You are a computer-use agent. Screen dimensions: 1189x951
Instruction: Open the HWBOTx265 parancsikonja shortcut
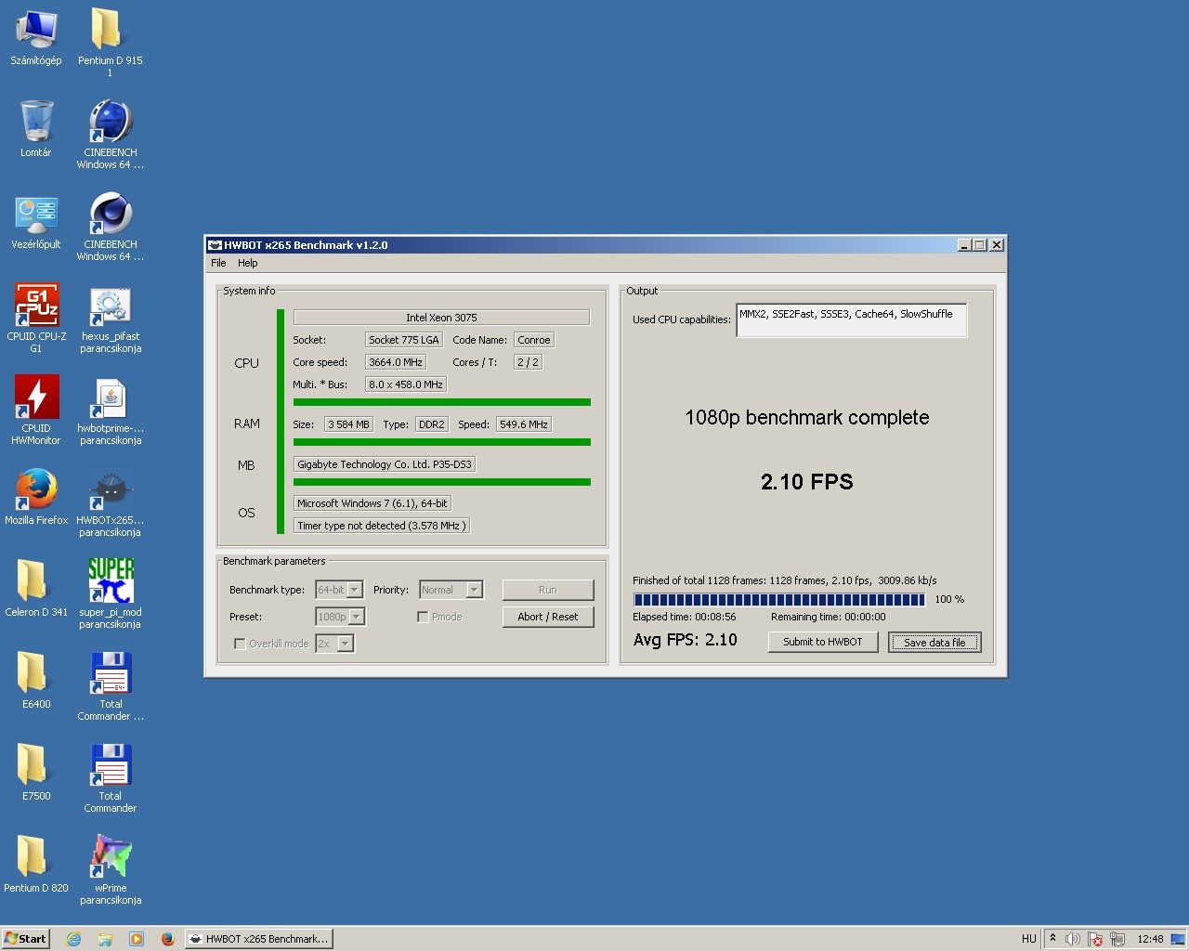[110, 502]
